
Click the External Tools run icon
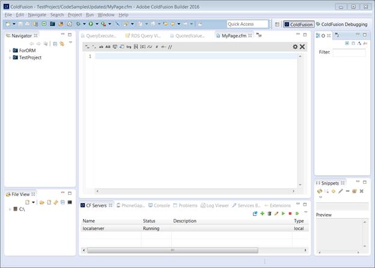[x=103, y=24]
